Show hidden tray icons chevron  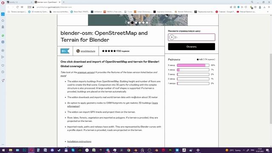click(244, 150)
